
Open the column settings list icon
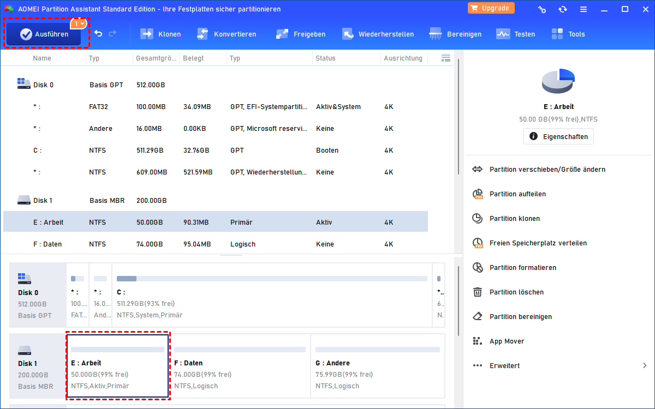(x=445, y=58)
